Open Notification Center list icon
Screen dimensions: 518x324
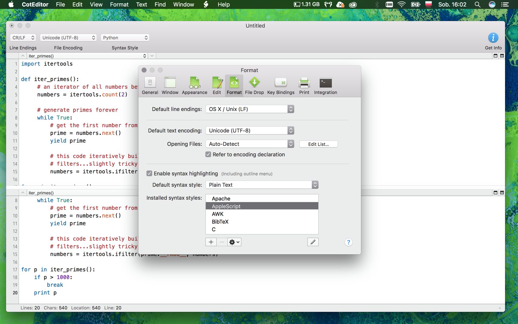(505, 5)
